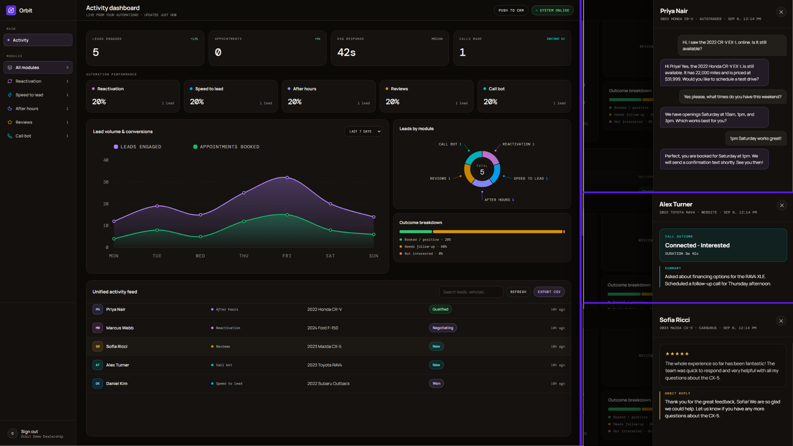
Task: Click the System Online status badge
Action: (x=552, y=10)
